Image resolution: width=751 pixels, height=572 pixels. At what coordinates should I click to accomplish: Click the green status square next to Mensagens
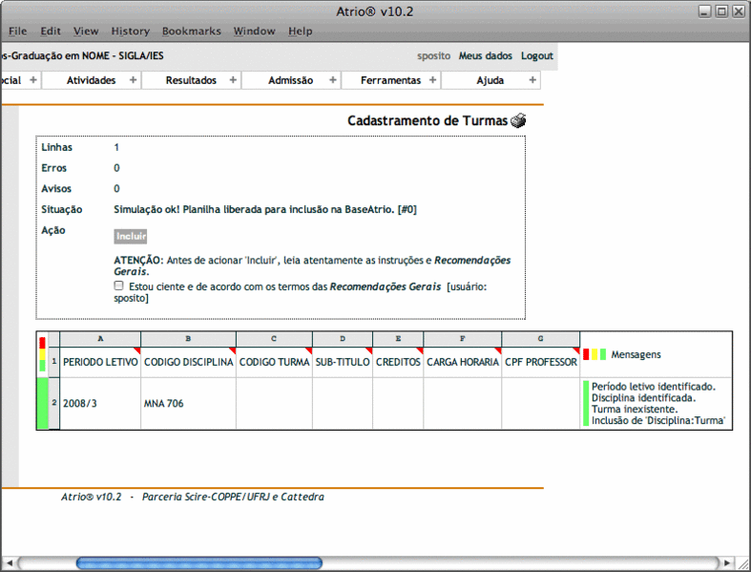click(x=603, y=354)
